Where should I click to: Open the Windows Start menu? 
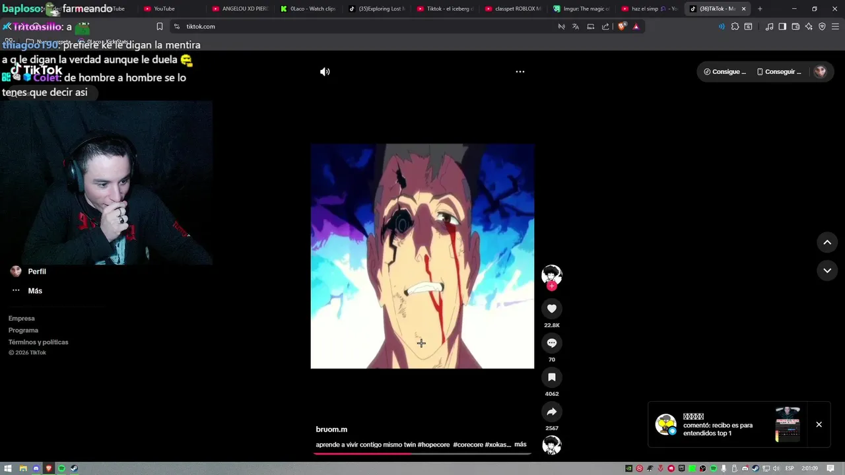coord(9,468)
